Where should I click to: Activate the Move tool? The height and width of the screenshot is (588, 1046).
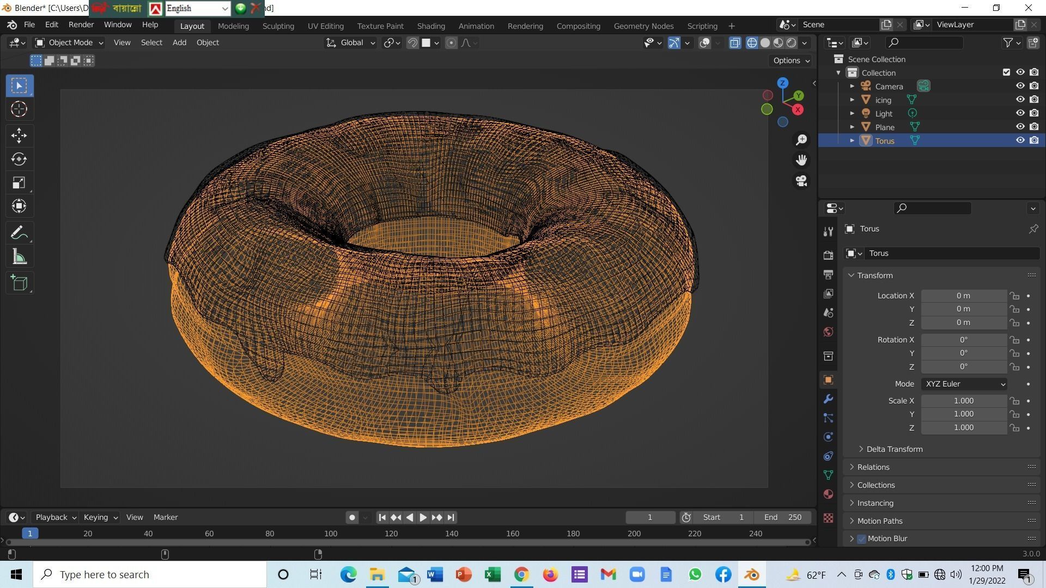pos(19,136)
